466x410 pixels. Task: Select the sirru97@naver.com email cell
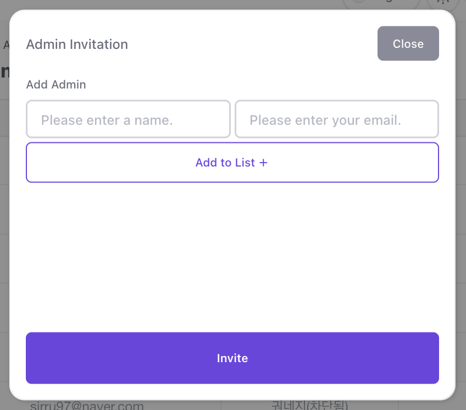point(87,406)
